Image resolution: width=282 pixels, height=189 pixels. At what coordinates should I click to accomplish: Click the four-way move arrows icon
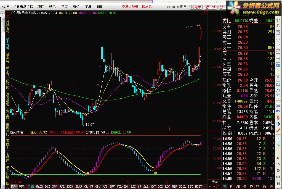(278, 124)
